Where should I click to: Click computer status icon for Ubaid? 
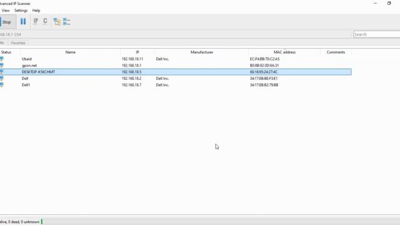tap(2, 59)
